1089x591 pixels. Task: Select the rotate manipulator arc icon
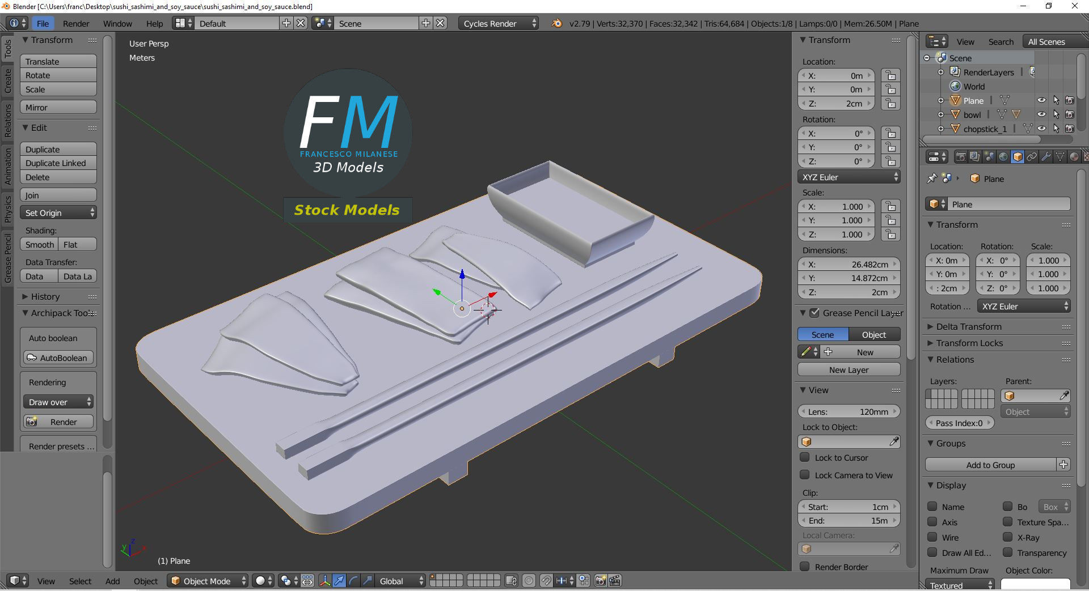pyautogui.click(x=353, y=581)
